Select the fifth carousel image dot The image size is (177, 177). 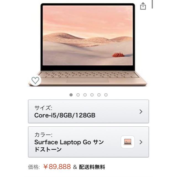pyautogui.click(x=99, y=95)
